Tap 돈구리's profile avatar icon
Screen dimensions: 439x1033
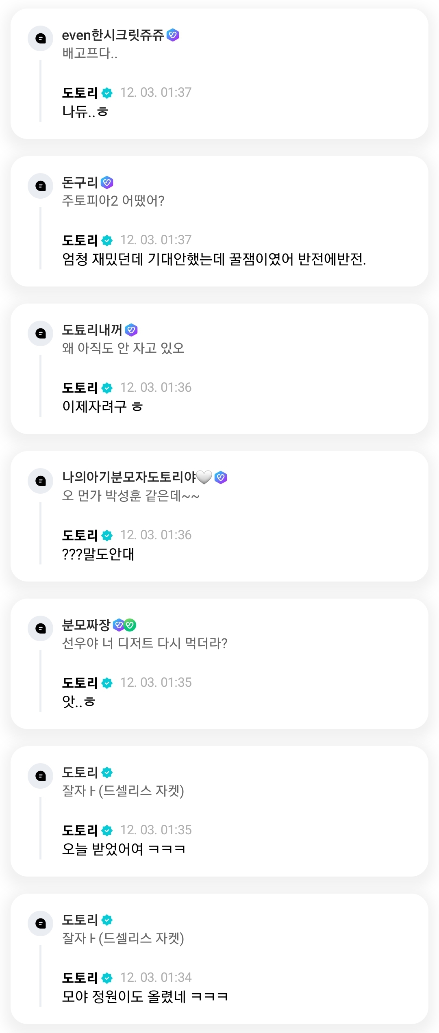click(40, 186)
